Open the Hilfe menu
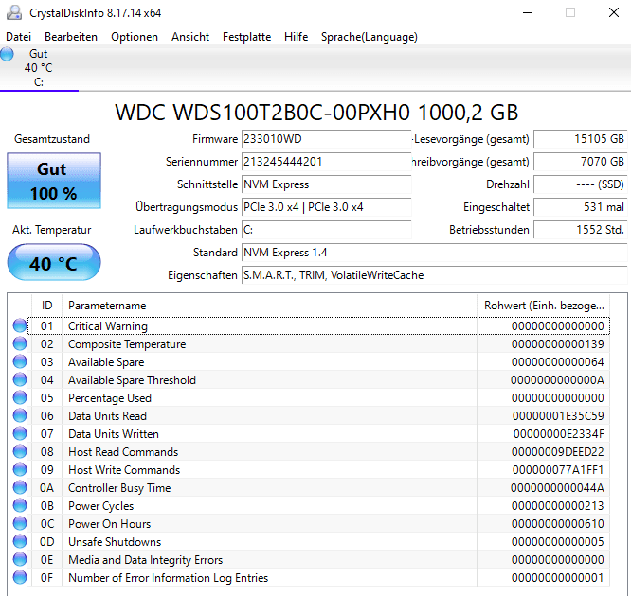 click(296, 37)
